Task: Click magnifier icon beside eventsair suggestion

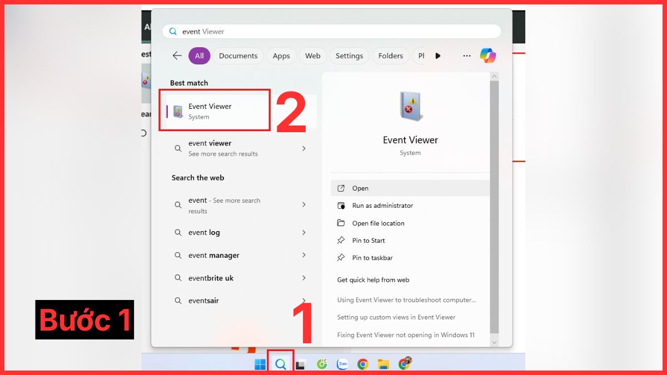Action: tap(178, 301)
